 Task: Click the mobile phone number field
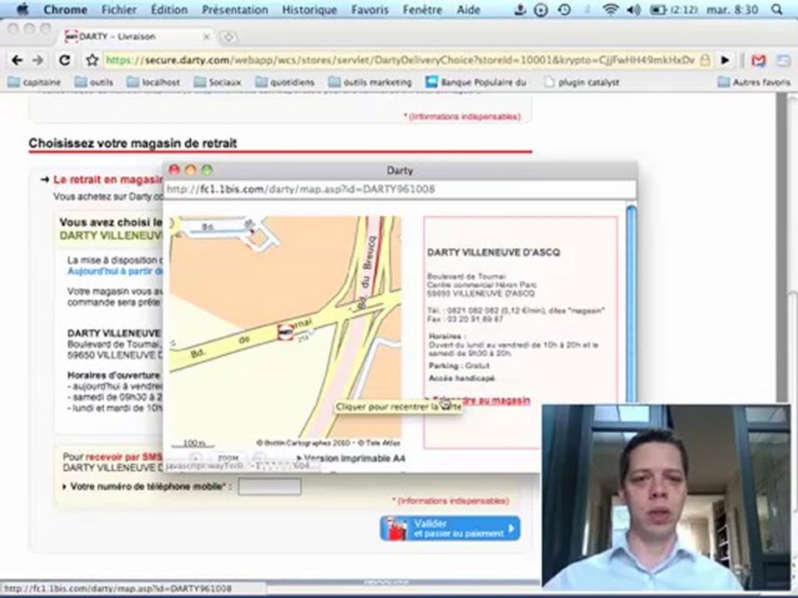click(x=269, y=487)
